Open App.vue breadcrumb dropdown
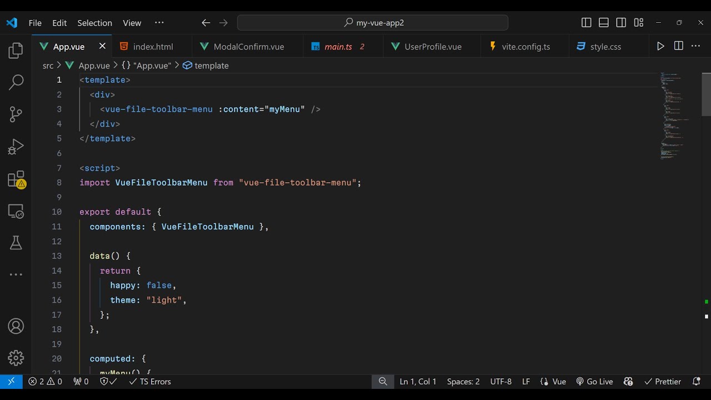Screen dimensions: 711x400 (x=88, y=66)
